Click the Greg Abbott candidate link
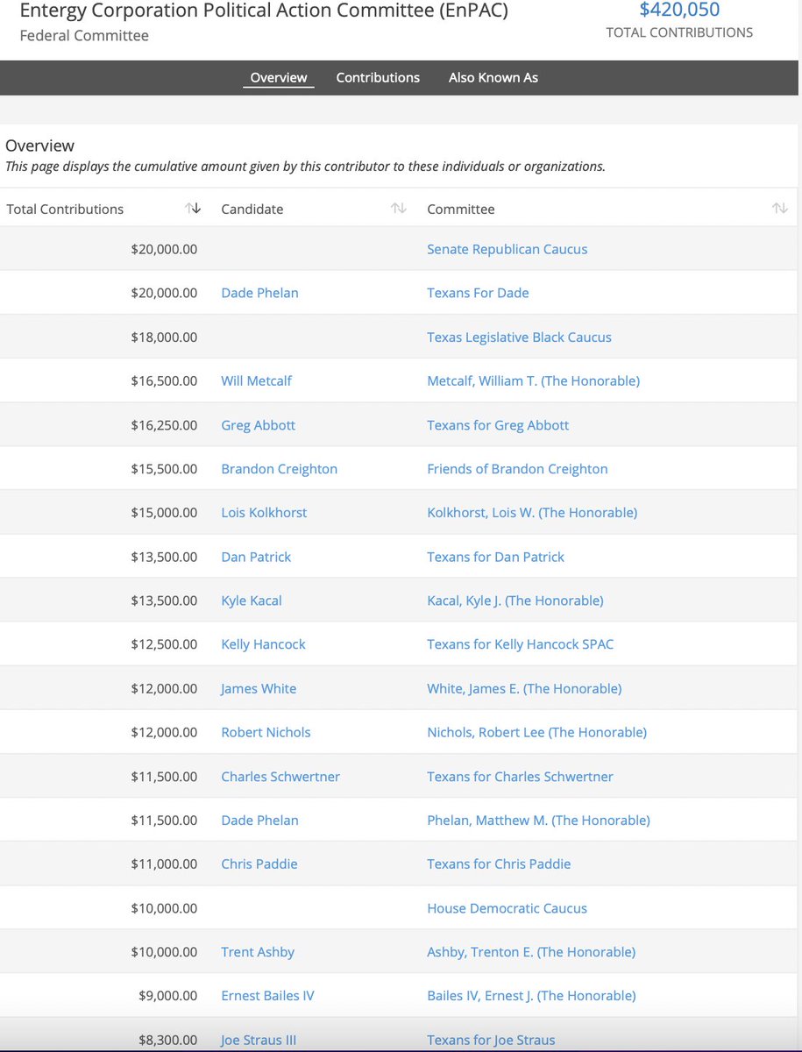Image resolution: width=802 pixels, height=1052 pixels. click(x=259, y=425)
